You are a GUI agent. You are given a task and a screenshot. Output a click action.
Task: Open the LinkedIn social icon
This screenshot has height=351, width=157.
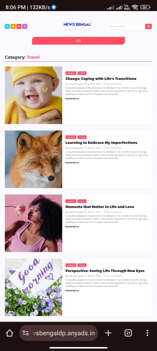click(19, 27)
